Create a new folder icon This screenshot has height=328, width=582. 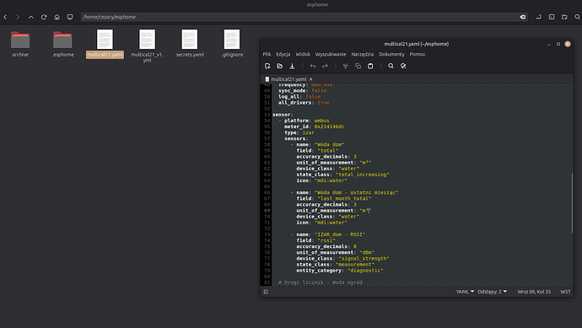pos(564,17)
